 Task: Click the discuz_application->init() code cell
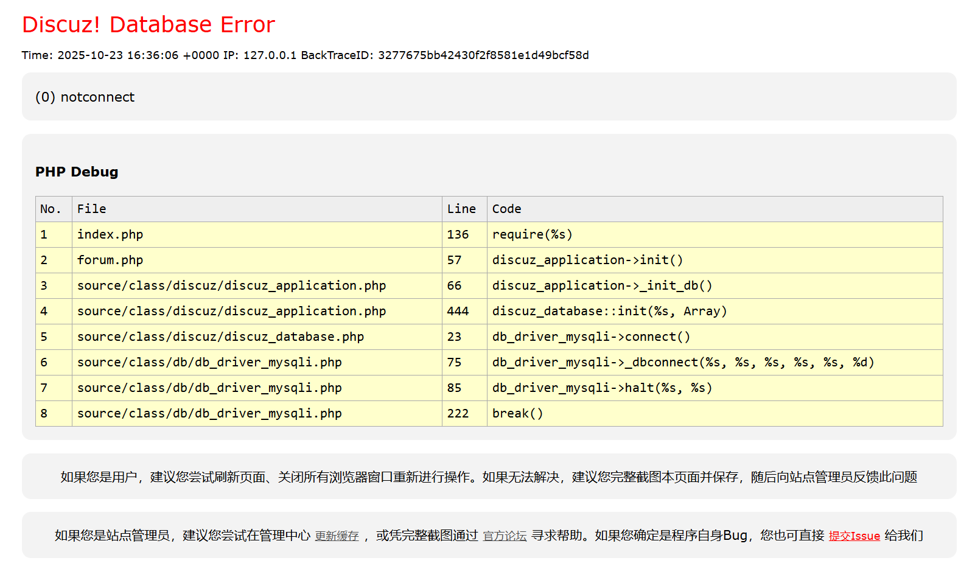click(587, 260)
